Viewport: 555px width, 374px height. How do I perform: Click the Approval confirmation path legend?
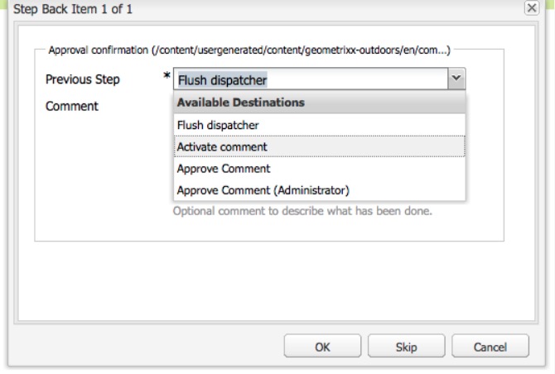click(249, 52)
